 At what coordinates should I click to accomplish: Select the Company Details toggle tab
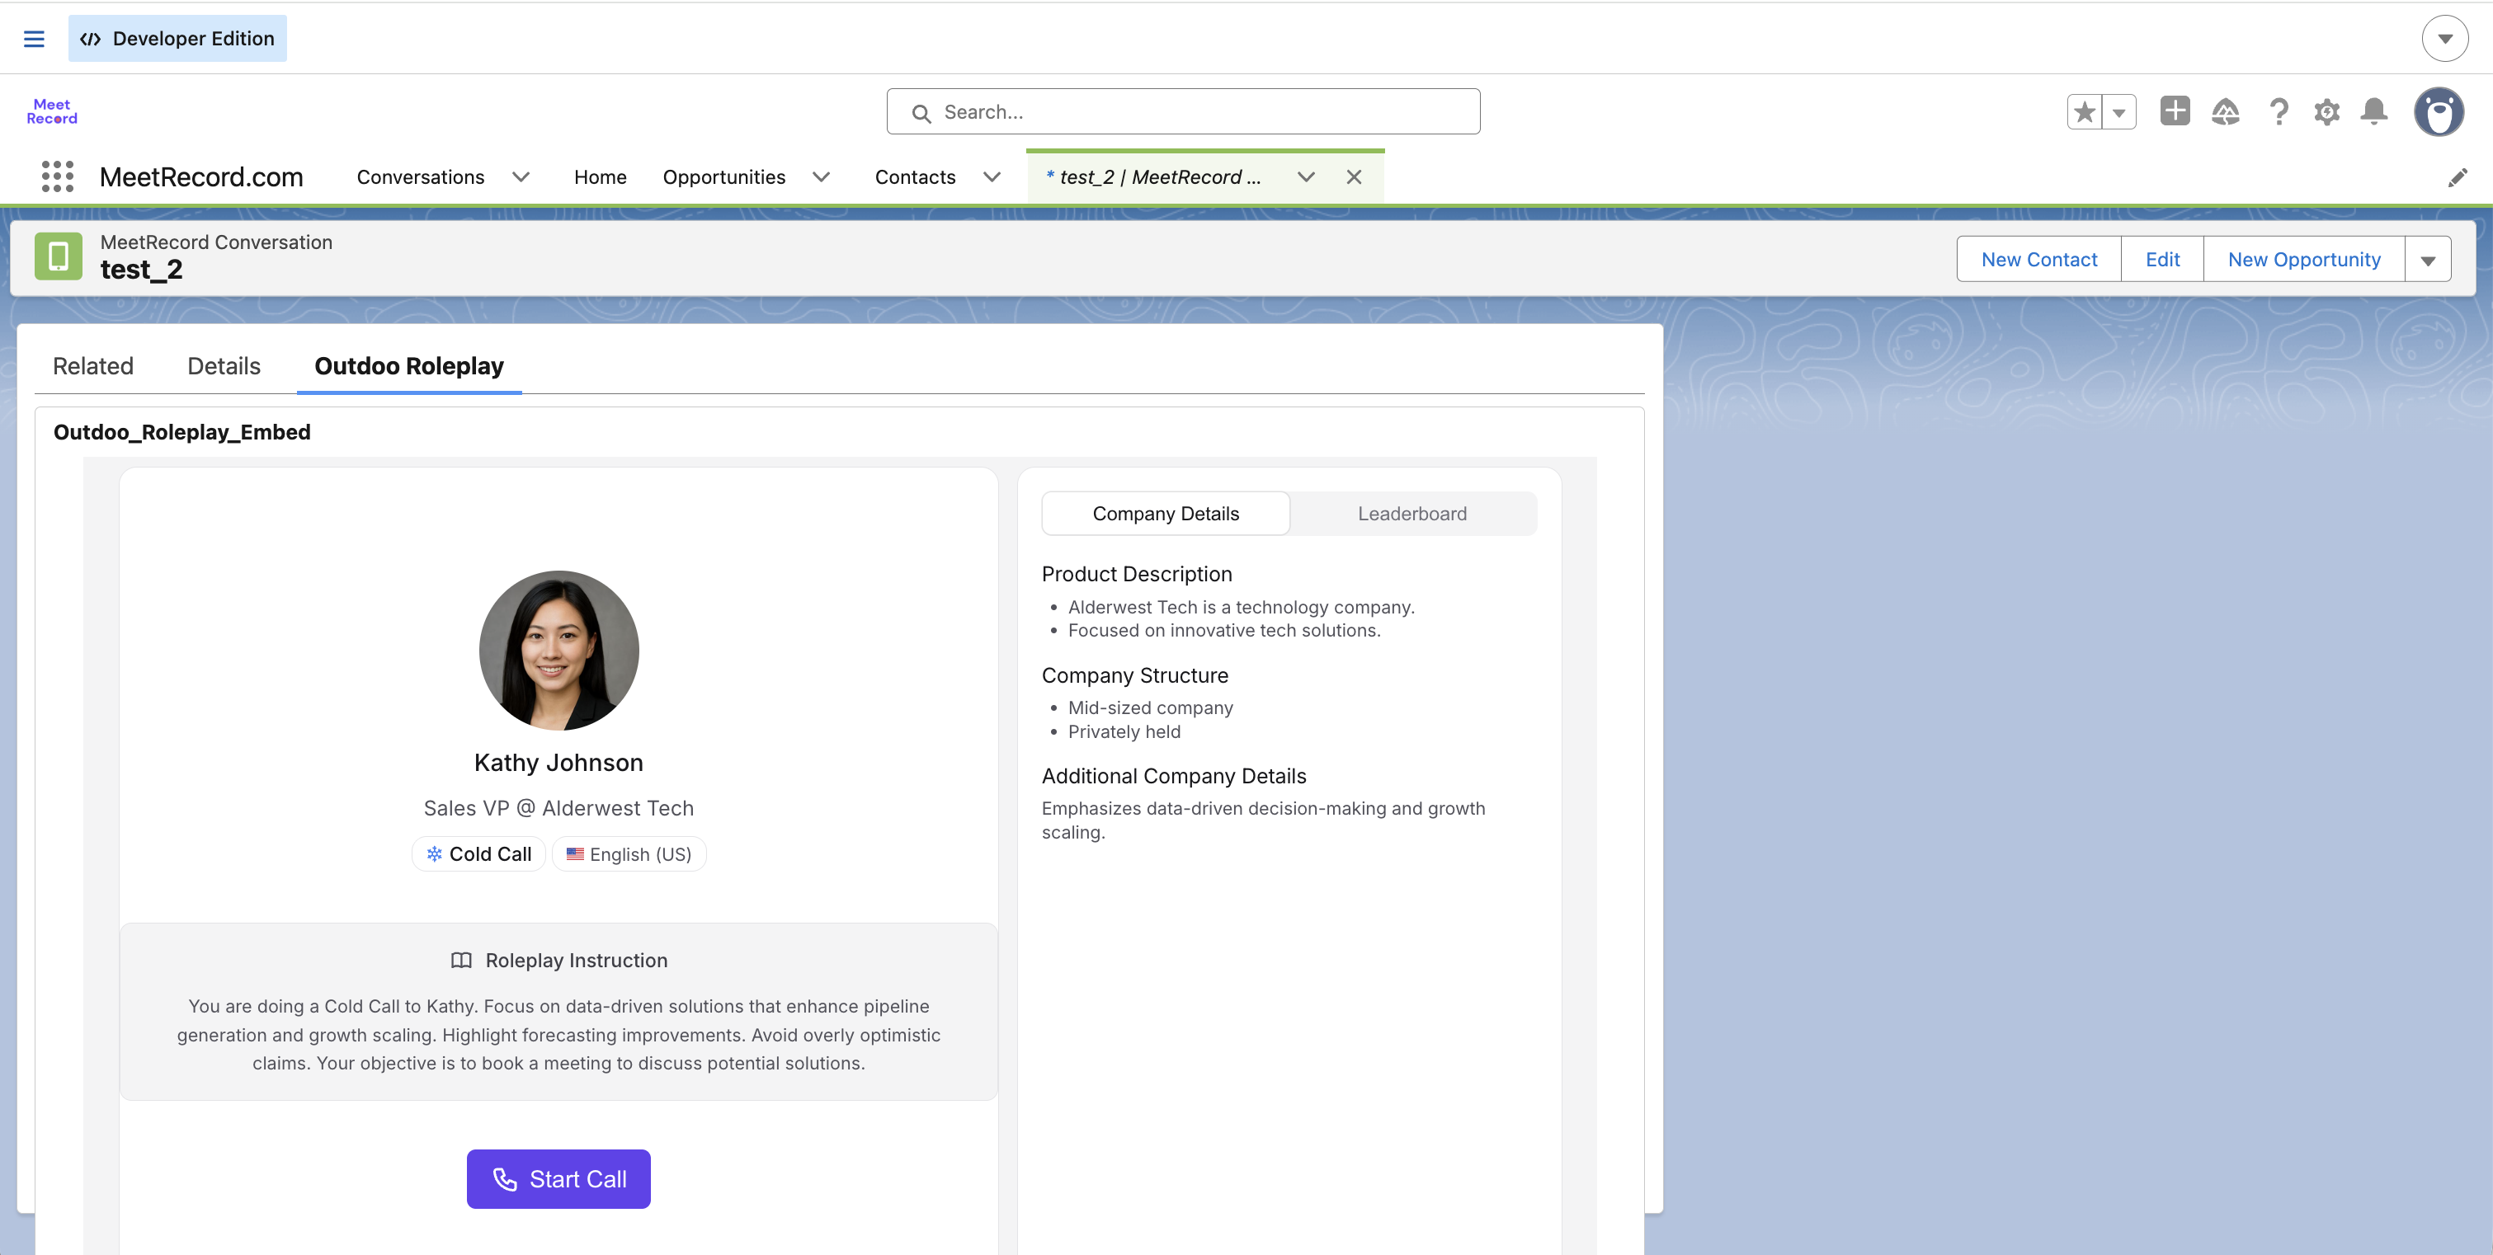pyautogui.click(x=1165, y=514)
